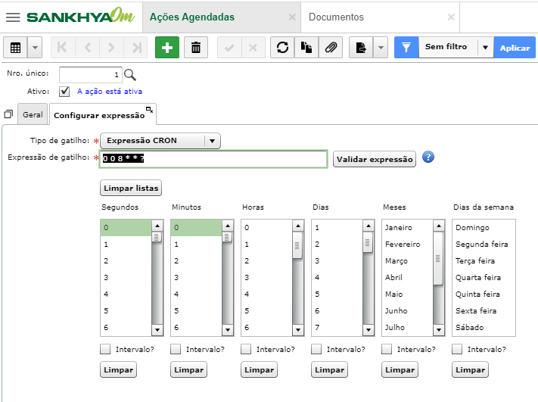Confirm changes with the check icon

229,48
